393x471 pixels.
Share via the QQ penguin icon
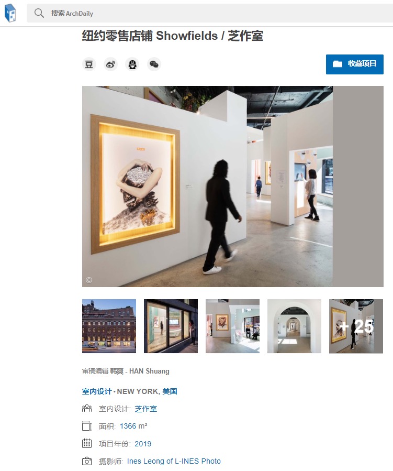pos(132,64)
